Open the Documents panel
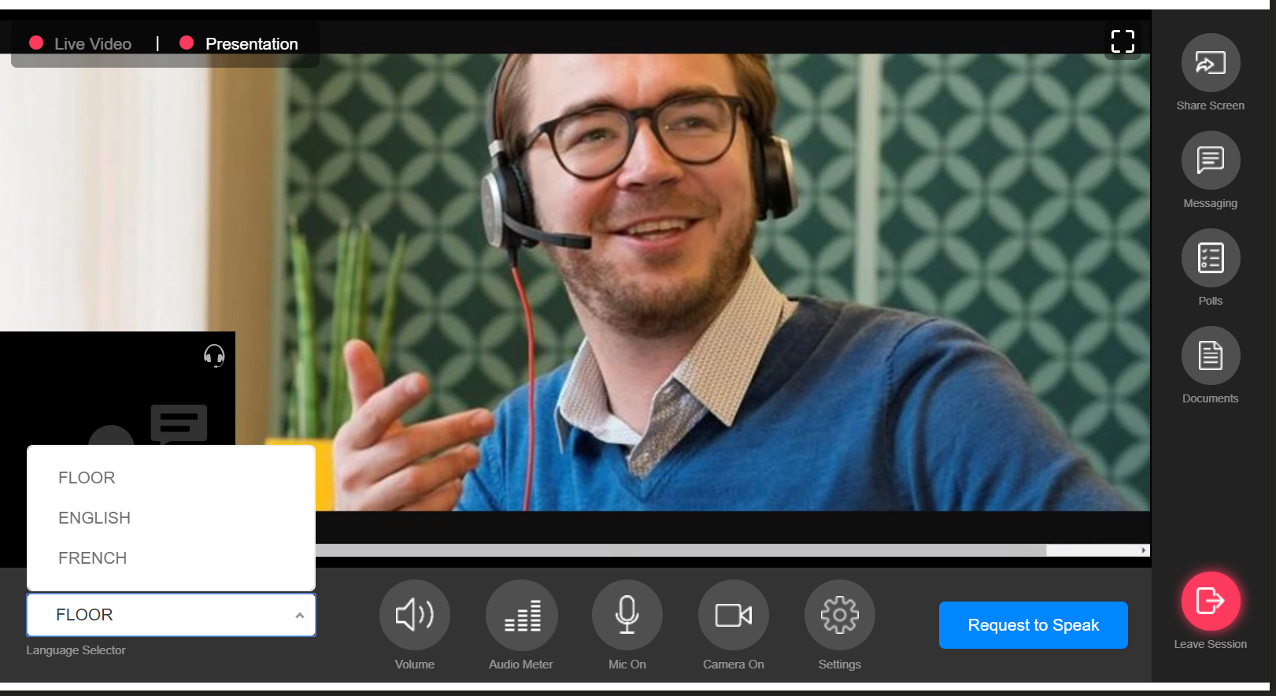The width and height of the screenshot is (1276, 696). click(x=1210, y=356)
